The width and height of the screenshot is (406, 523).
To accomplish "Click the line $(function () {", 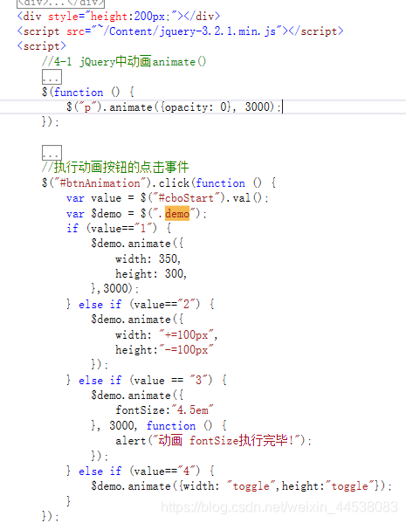I will coord(88,92).
